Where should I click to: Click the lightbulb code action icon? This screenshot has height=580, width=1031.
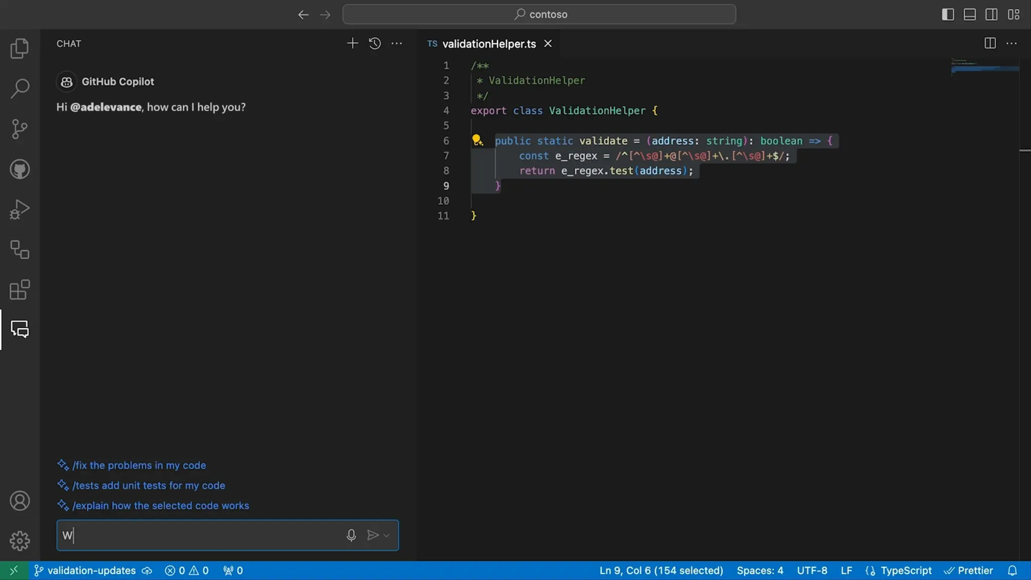477,140
